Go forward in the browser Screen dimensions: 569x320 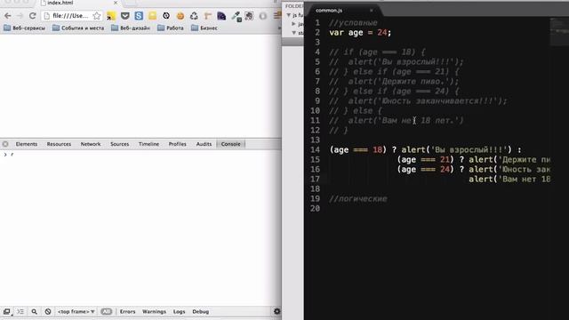tap(20, 16)
